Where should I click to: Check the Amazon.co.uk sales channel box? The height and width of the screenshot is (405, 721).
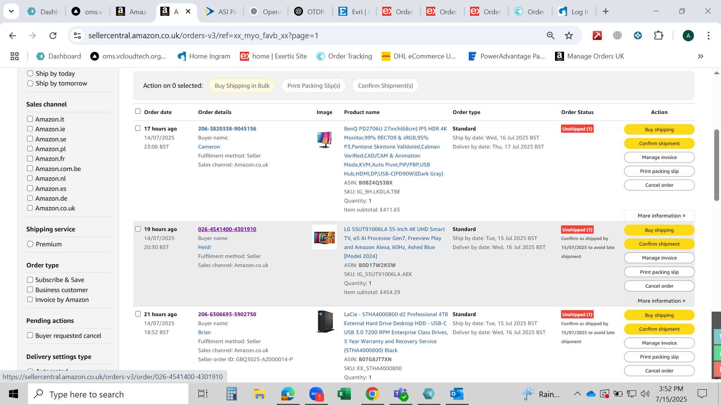pyautogui.click(x=30, y=208)
